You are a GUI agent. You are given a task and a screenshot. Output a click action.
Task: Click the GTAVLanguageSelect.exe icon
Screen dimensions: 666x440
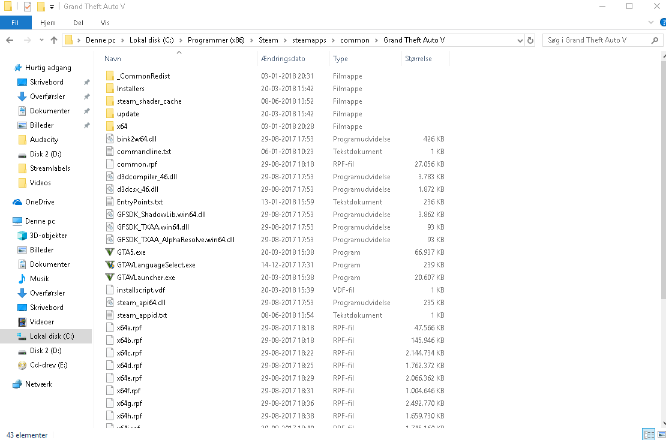110,265
